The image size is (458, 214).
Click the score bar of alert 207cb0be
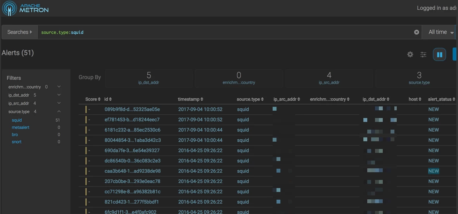(86, 181)
